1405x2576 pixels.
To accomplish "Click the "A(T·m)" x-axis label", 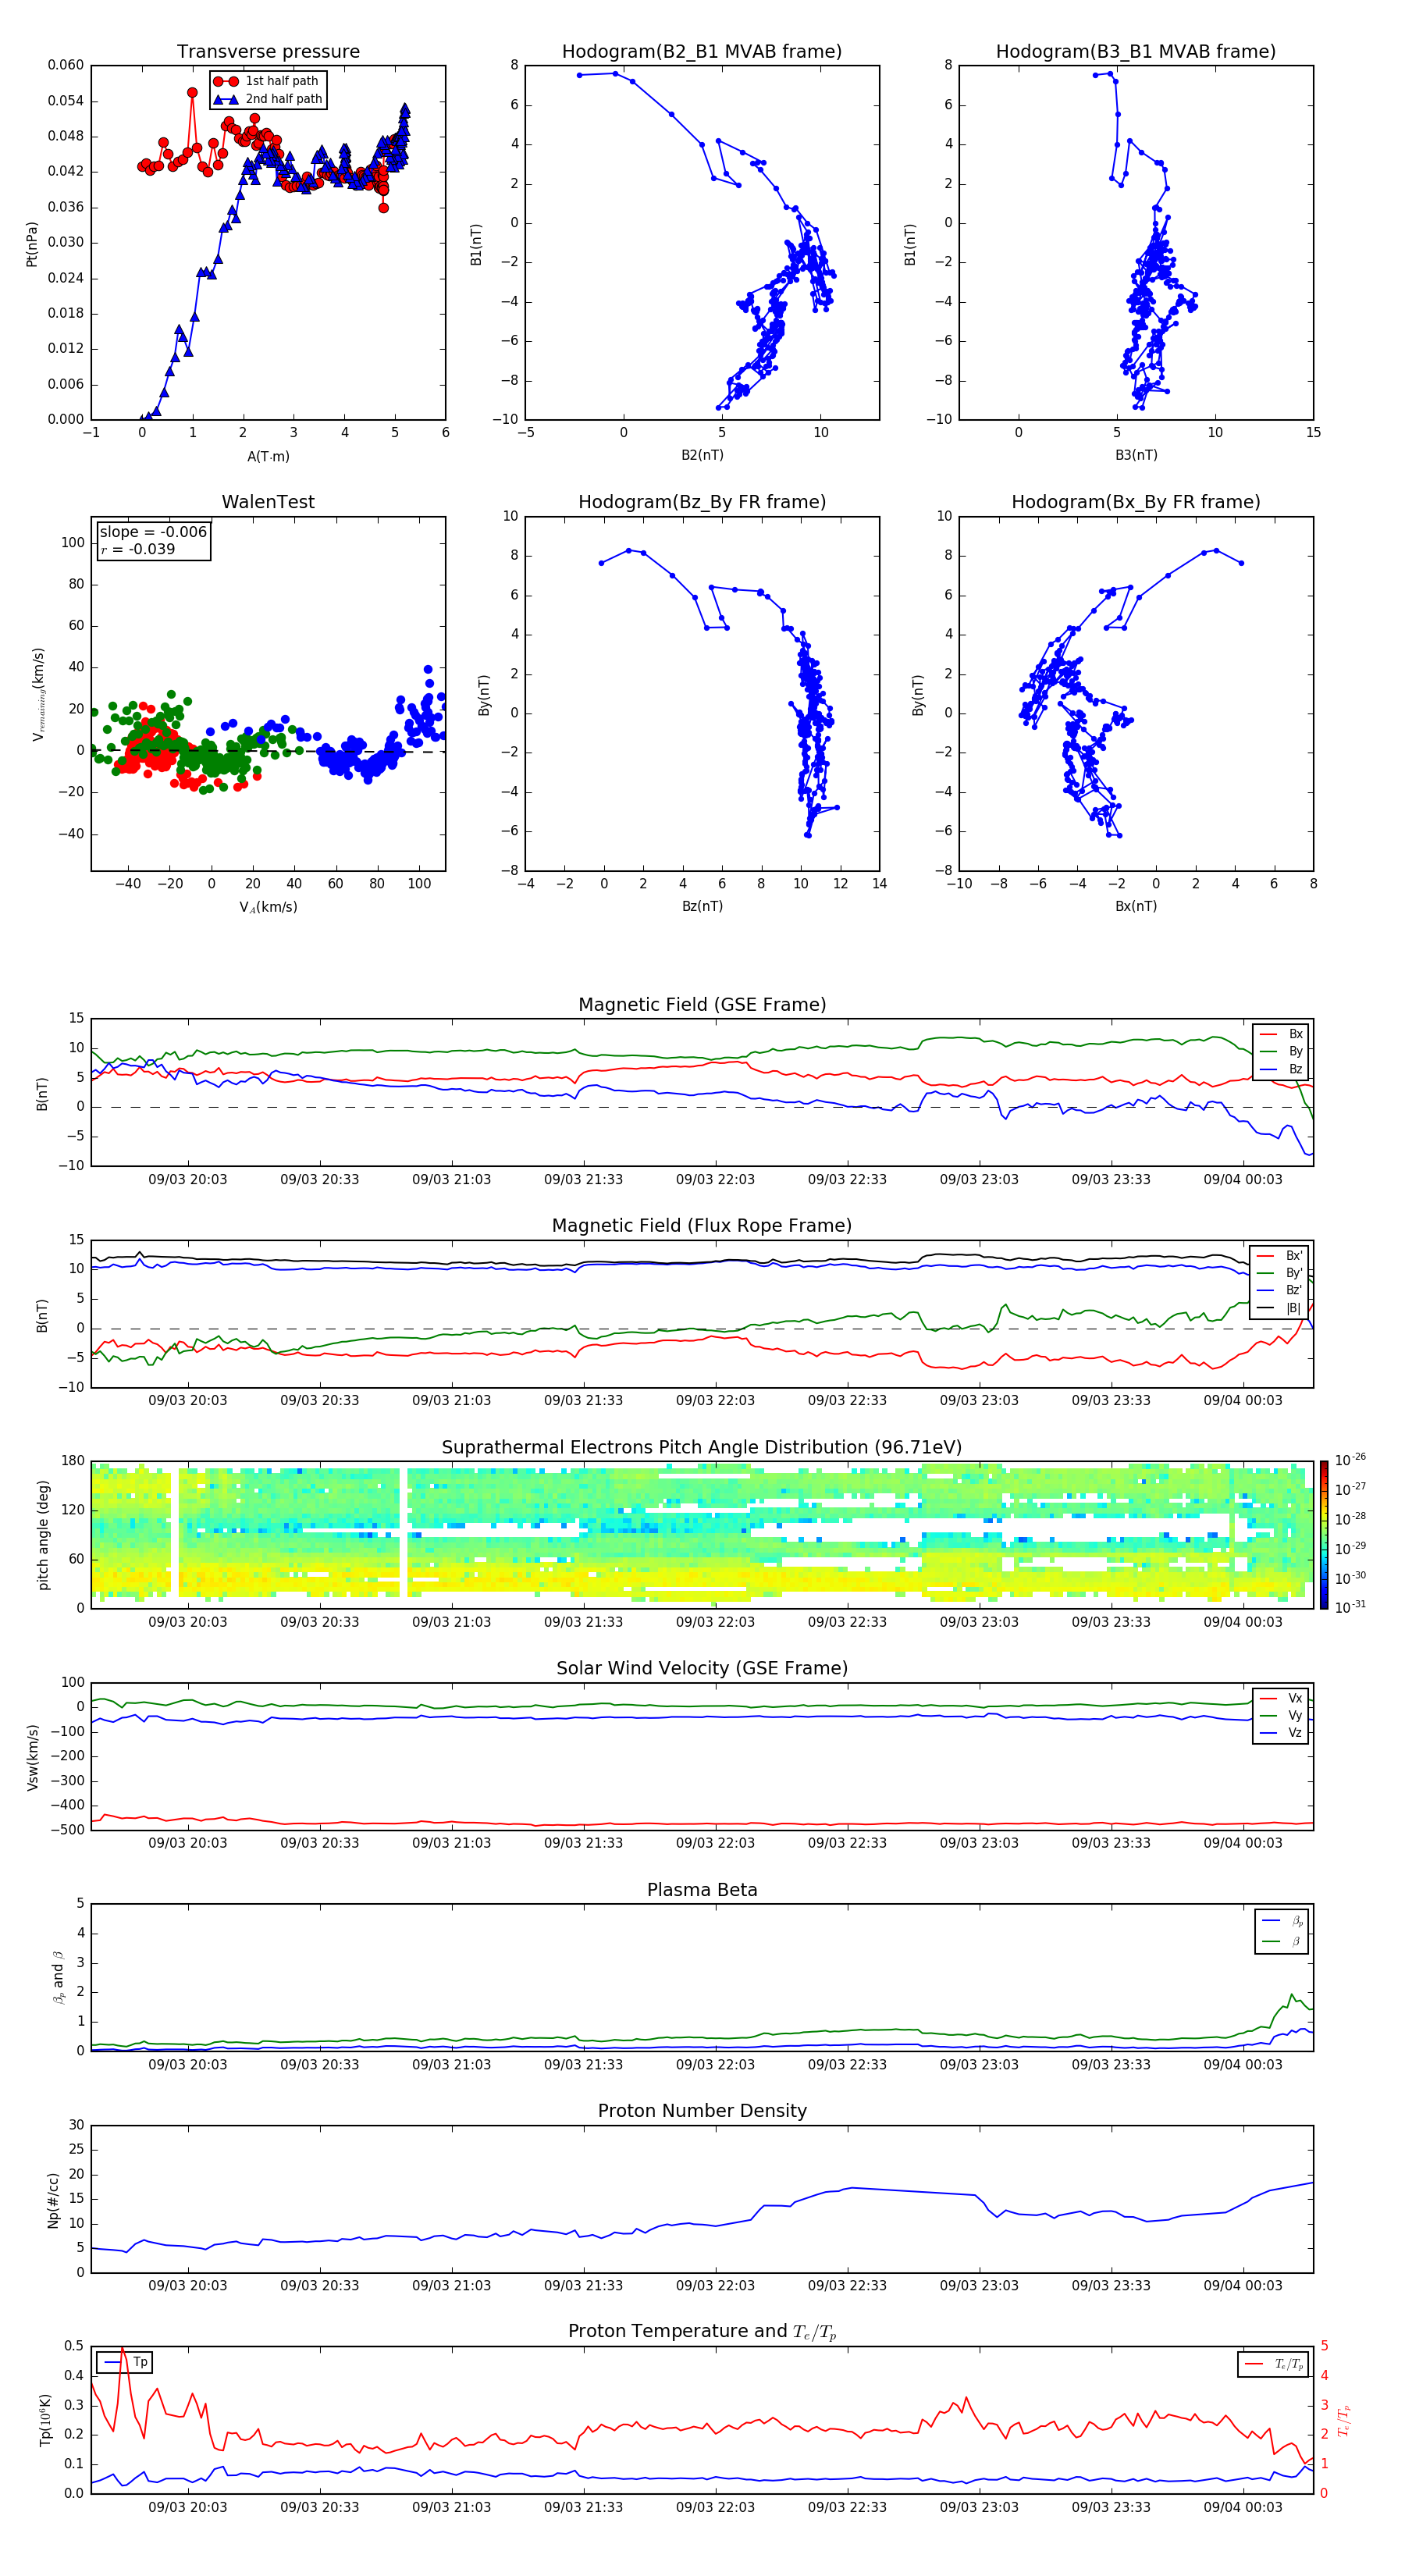I will tap(268, 456).
